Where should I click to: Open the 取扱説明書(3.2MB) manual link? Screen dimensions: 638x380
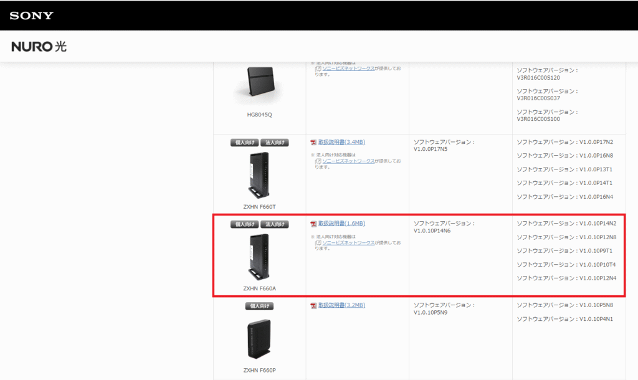click(x=341, y=305)
